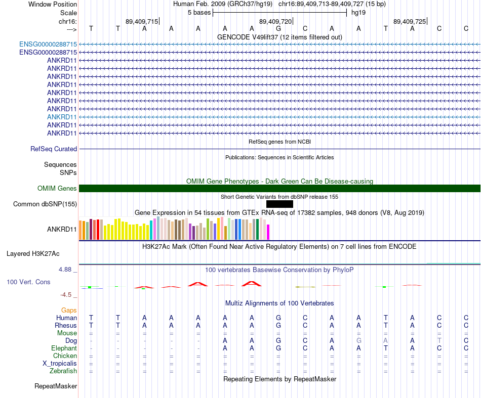The image size is (481, 398).
Task: Open the light-blue ANKRD11 transcript label
Action: click(x=62, y=117)
